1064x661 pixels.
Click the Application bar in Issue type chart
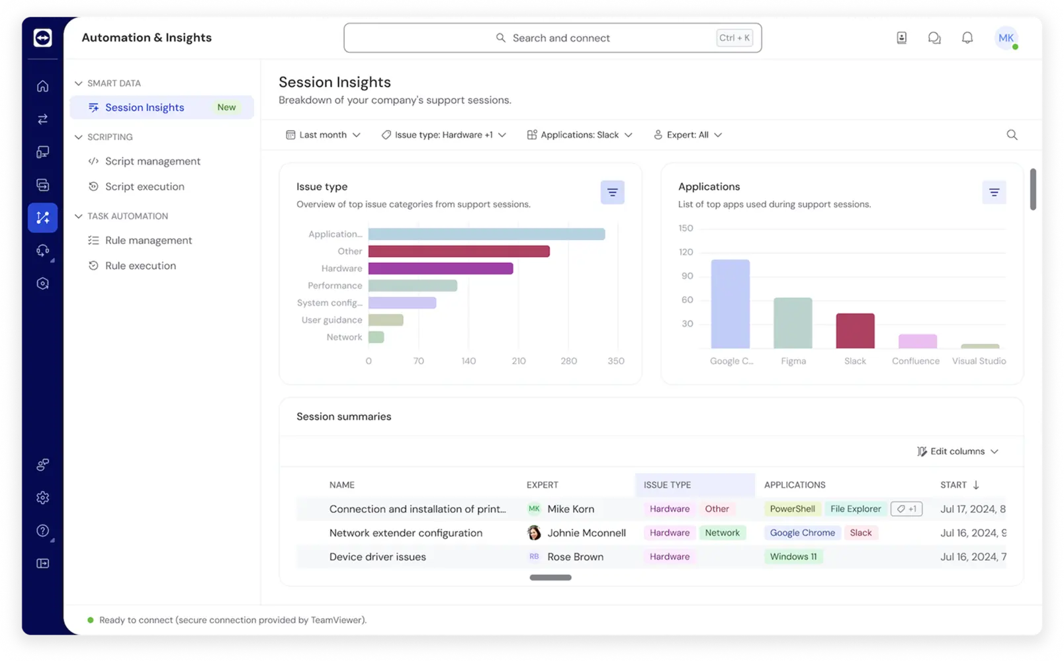(x=486, y=234)
